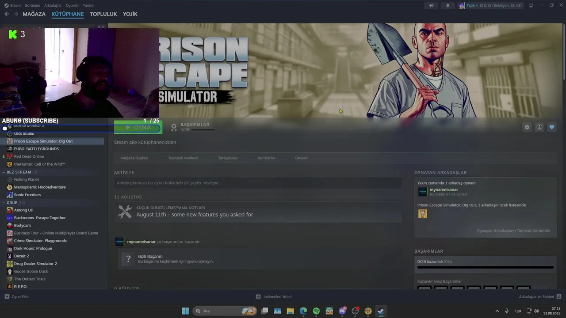566x318 pixels.
Task: Open the Görünüm menu
Action: 32,5
